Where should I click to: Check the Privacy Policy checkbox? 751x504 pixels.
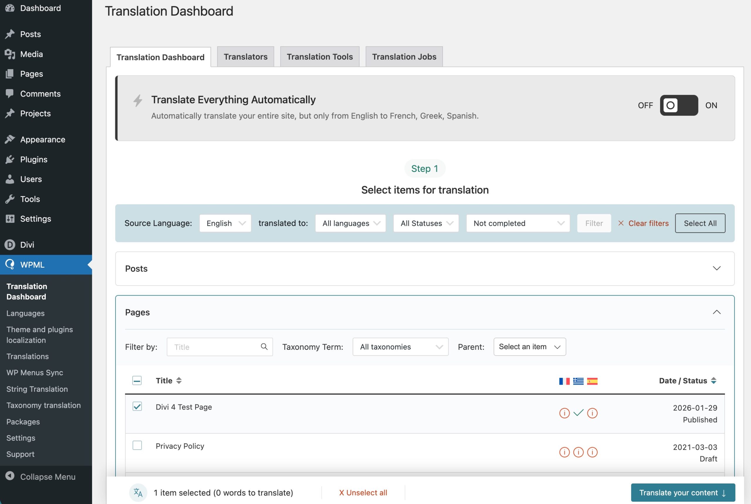(x=137, y=445)
